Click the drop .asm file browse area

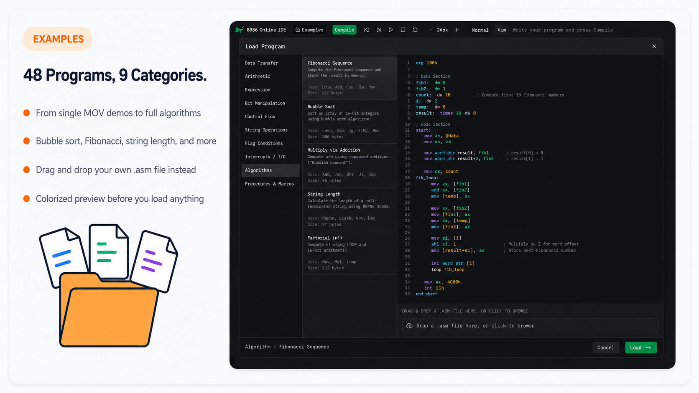[529, 326]
